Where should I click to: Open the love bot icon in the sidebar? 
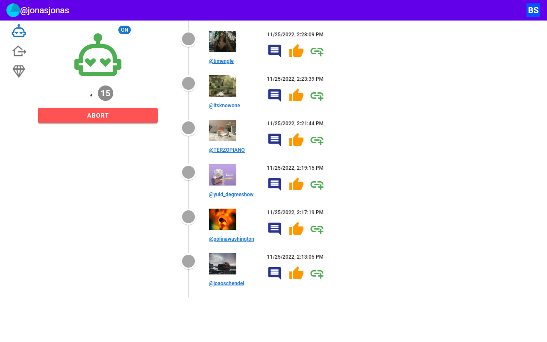[x=19, y=30]
